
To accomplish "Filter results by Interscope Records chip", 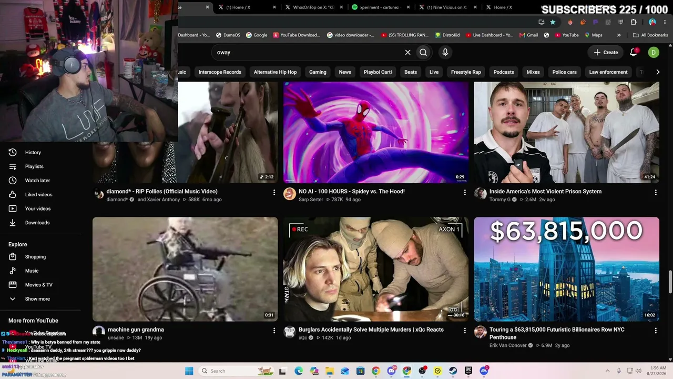I will click(220, 72).
